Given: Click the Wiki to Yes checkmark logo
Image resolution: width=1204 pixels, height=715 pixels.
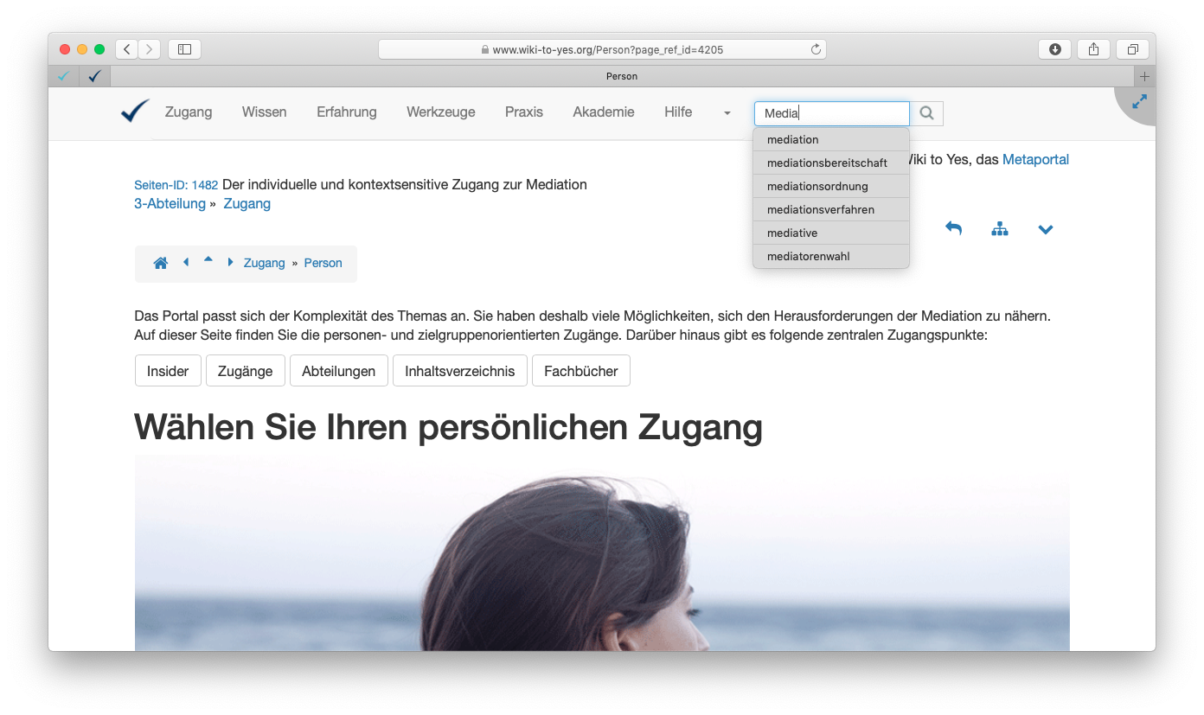Looking at the screenshot, I should pos(134,111).
